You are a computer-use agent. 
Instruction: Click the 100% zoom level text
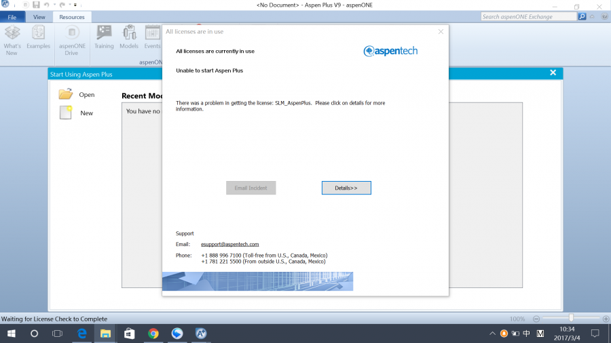coord(517,319)
